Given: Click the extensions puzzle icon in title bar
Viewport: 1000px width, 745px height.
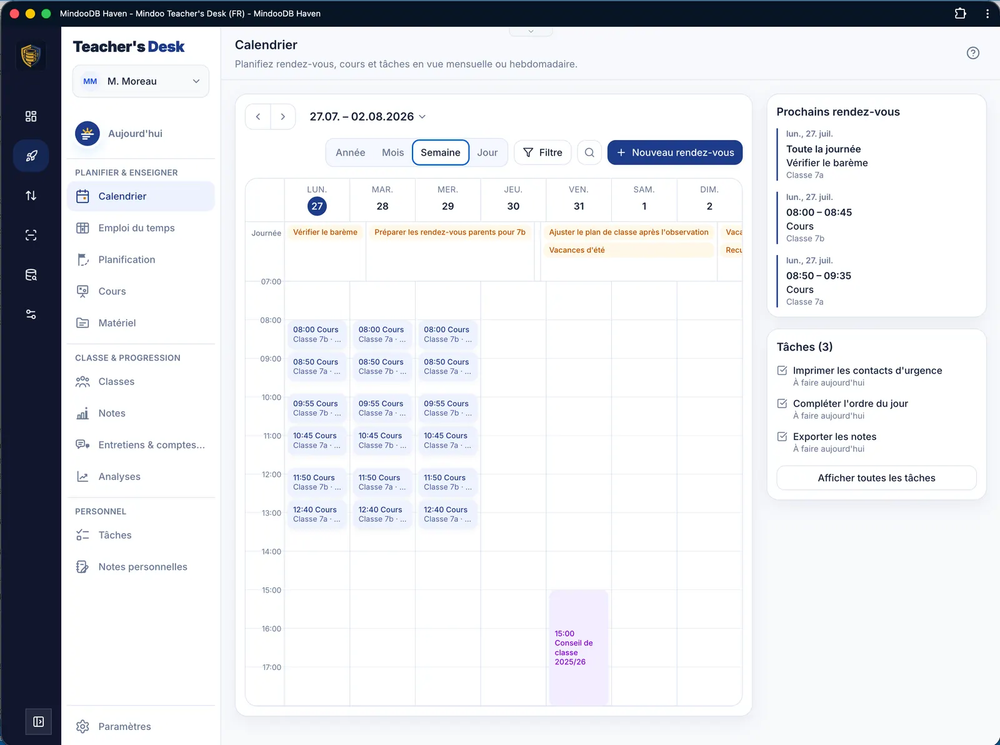Looking at the screenshot, I should pos(961,13).
